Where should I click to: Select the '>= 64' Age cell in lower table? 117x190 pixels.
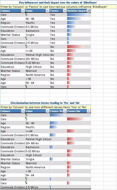click(37, 131)
